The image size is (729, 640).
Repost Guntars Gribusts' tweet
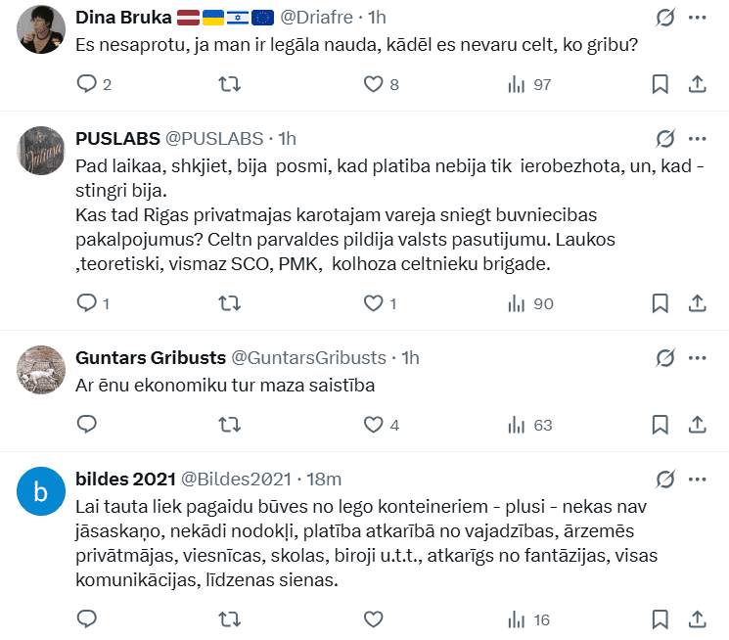tap(230, 425)
